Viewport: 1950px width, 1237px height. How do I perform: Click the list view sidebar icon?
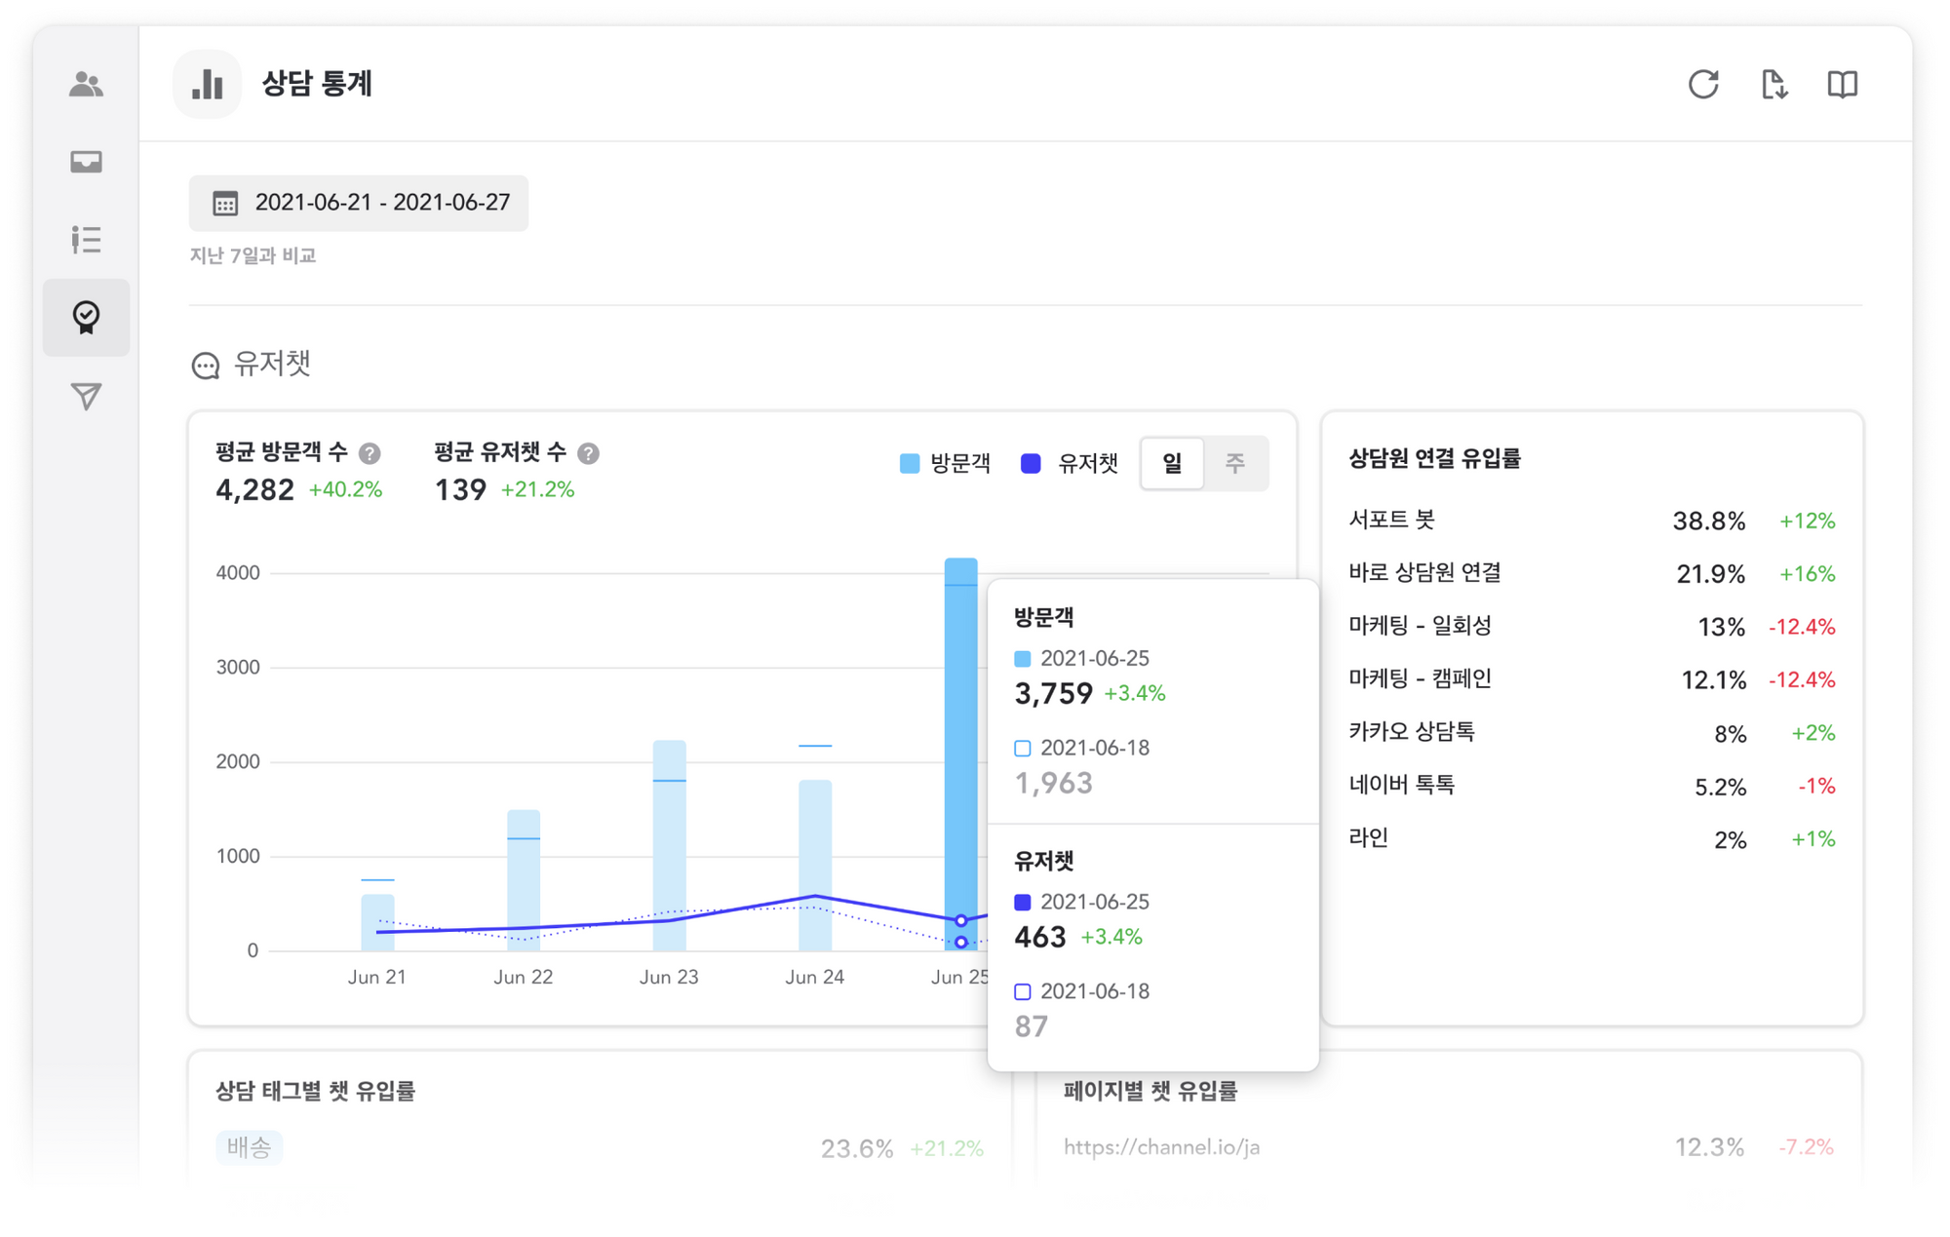(86, 239)
